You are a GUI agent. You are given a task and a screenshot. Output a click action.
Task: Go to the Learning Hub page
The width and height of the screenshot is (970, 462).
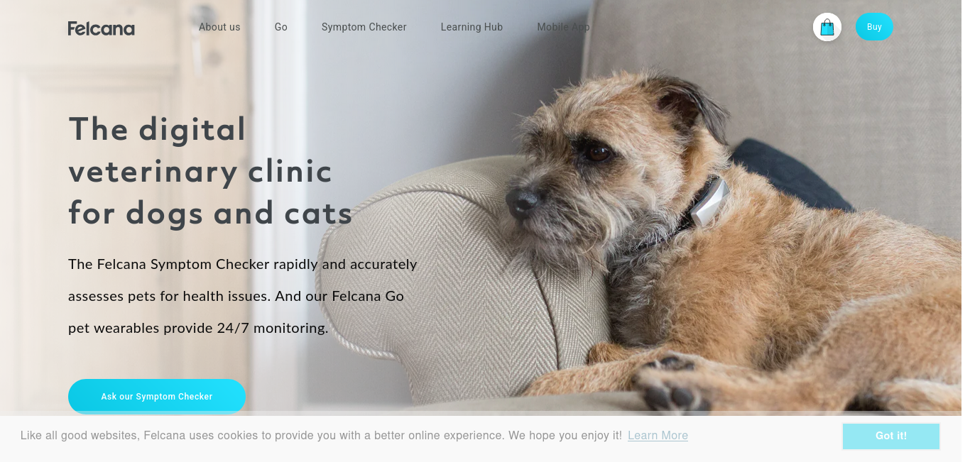(472, 27)
